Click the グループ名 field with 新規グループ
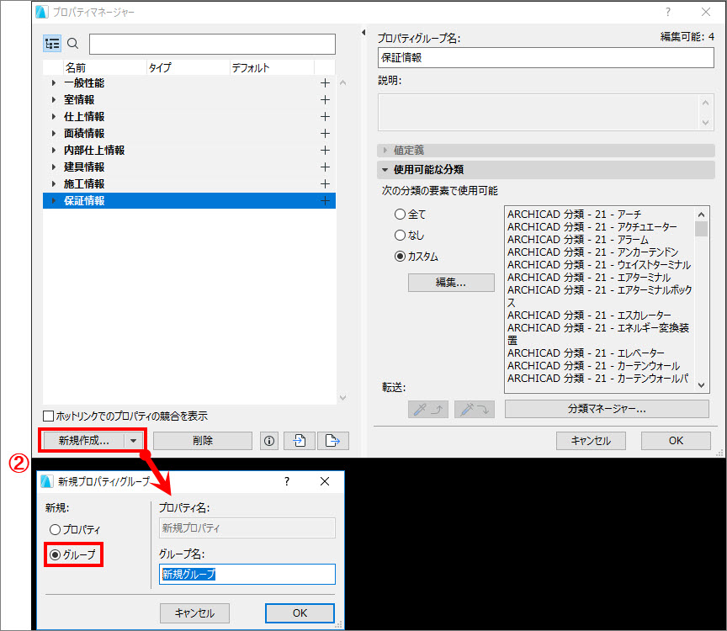This screenshot has height=631, width=727. coord(247,575)
